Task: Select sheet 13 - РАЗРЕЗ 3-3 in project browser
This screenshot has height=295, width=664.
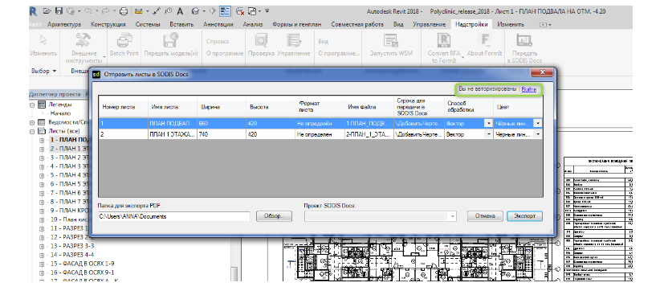Action: [x=72, y=246]
